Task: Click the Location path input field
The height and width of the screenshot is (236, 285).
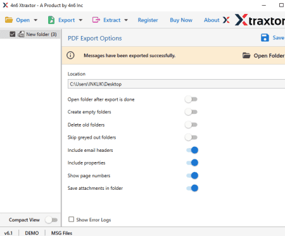Action: (x=176, y=84)
